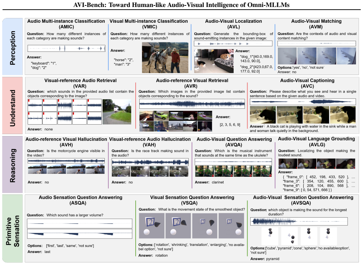The image size is (363, 265).
Task: Click the AVI-Bench figure title
Action: [x=181, y=5]
